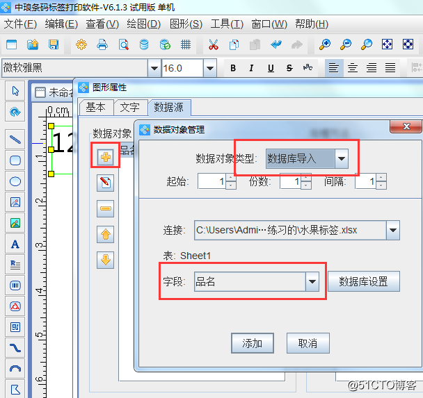Click the Zoom out magnifier icon
This screenshot has height=398, width=423.
(346, 44)
